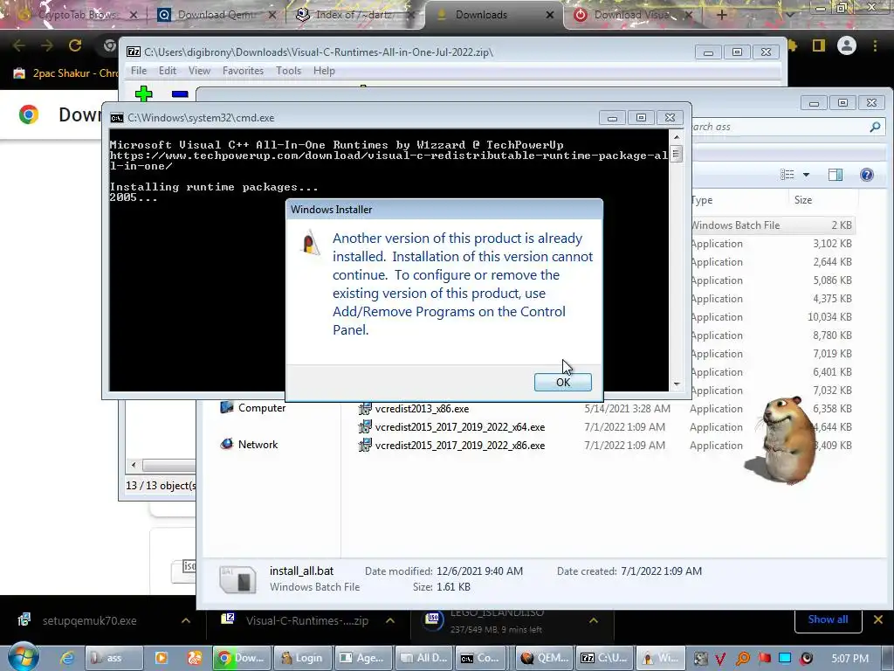Open Favorites menu in 7-Zip window
894x671 pixels.
click(x=243, y=71)
